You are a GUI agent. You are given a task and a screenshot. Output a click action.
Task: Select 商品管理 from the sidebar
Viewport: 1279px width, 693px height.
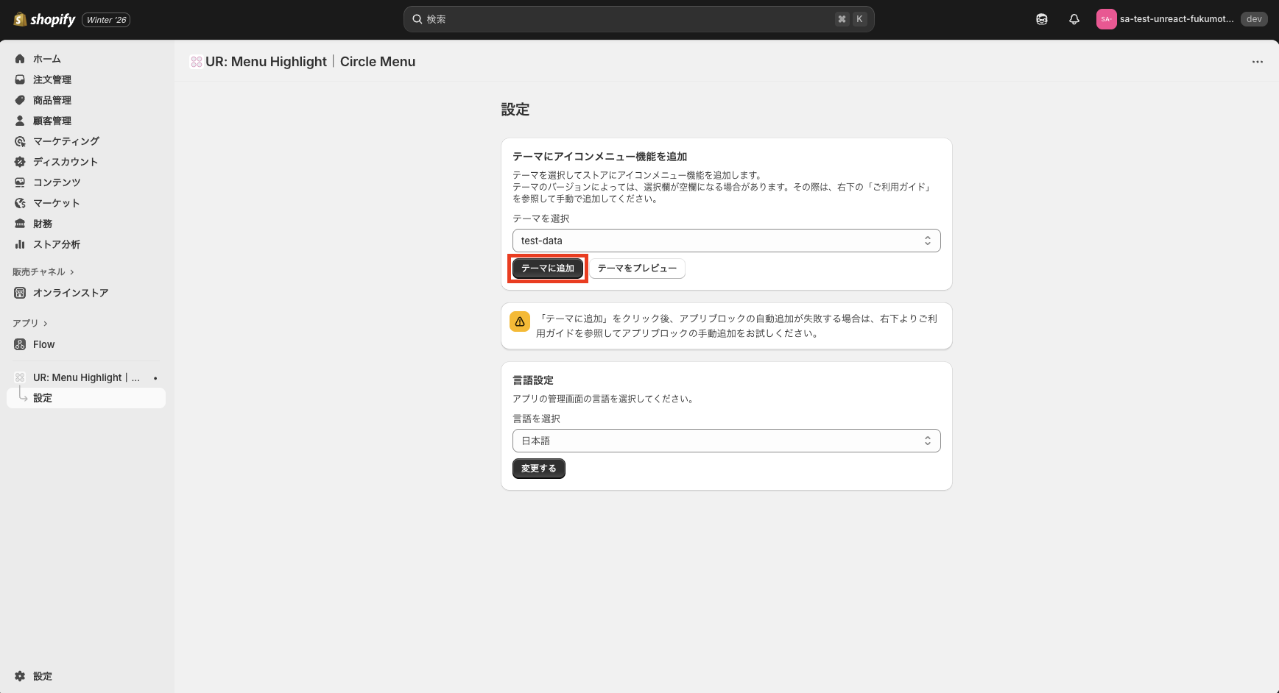pos(52,99)
